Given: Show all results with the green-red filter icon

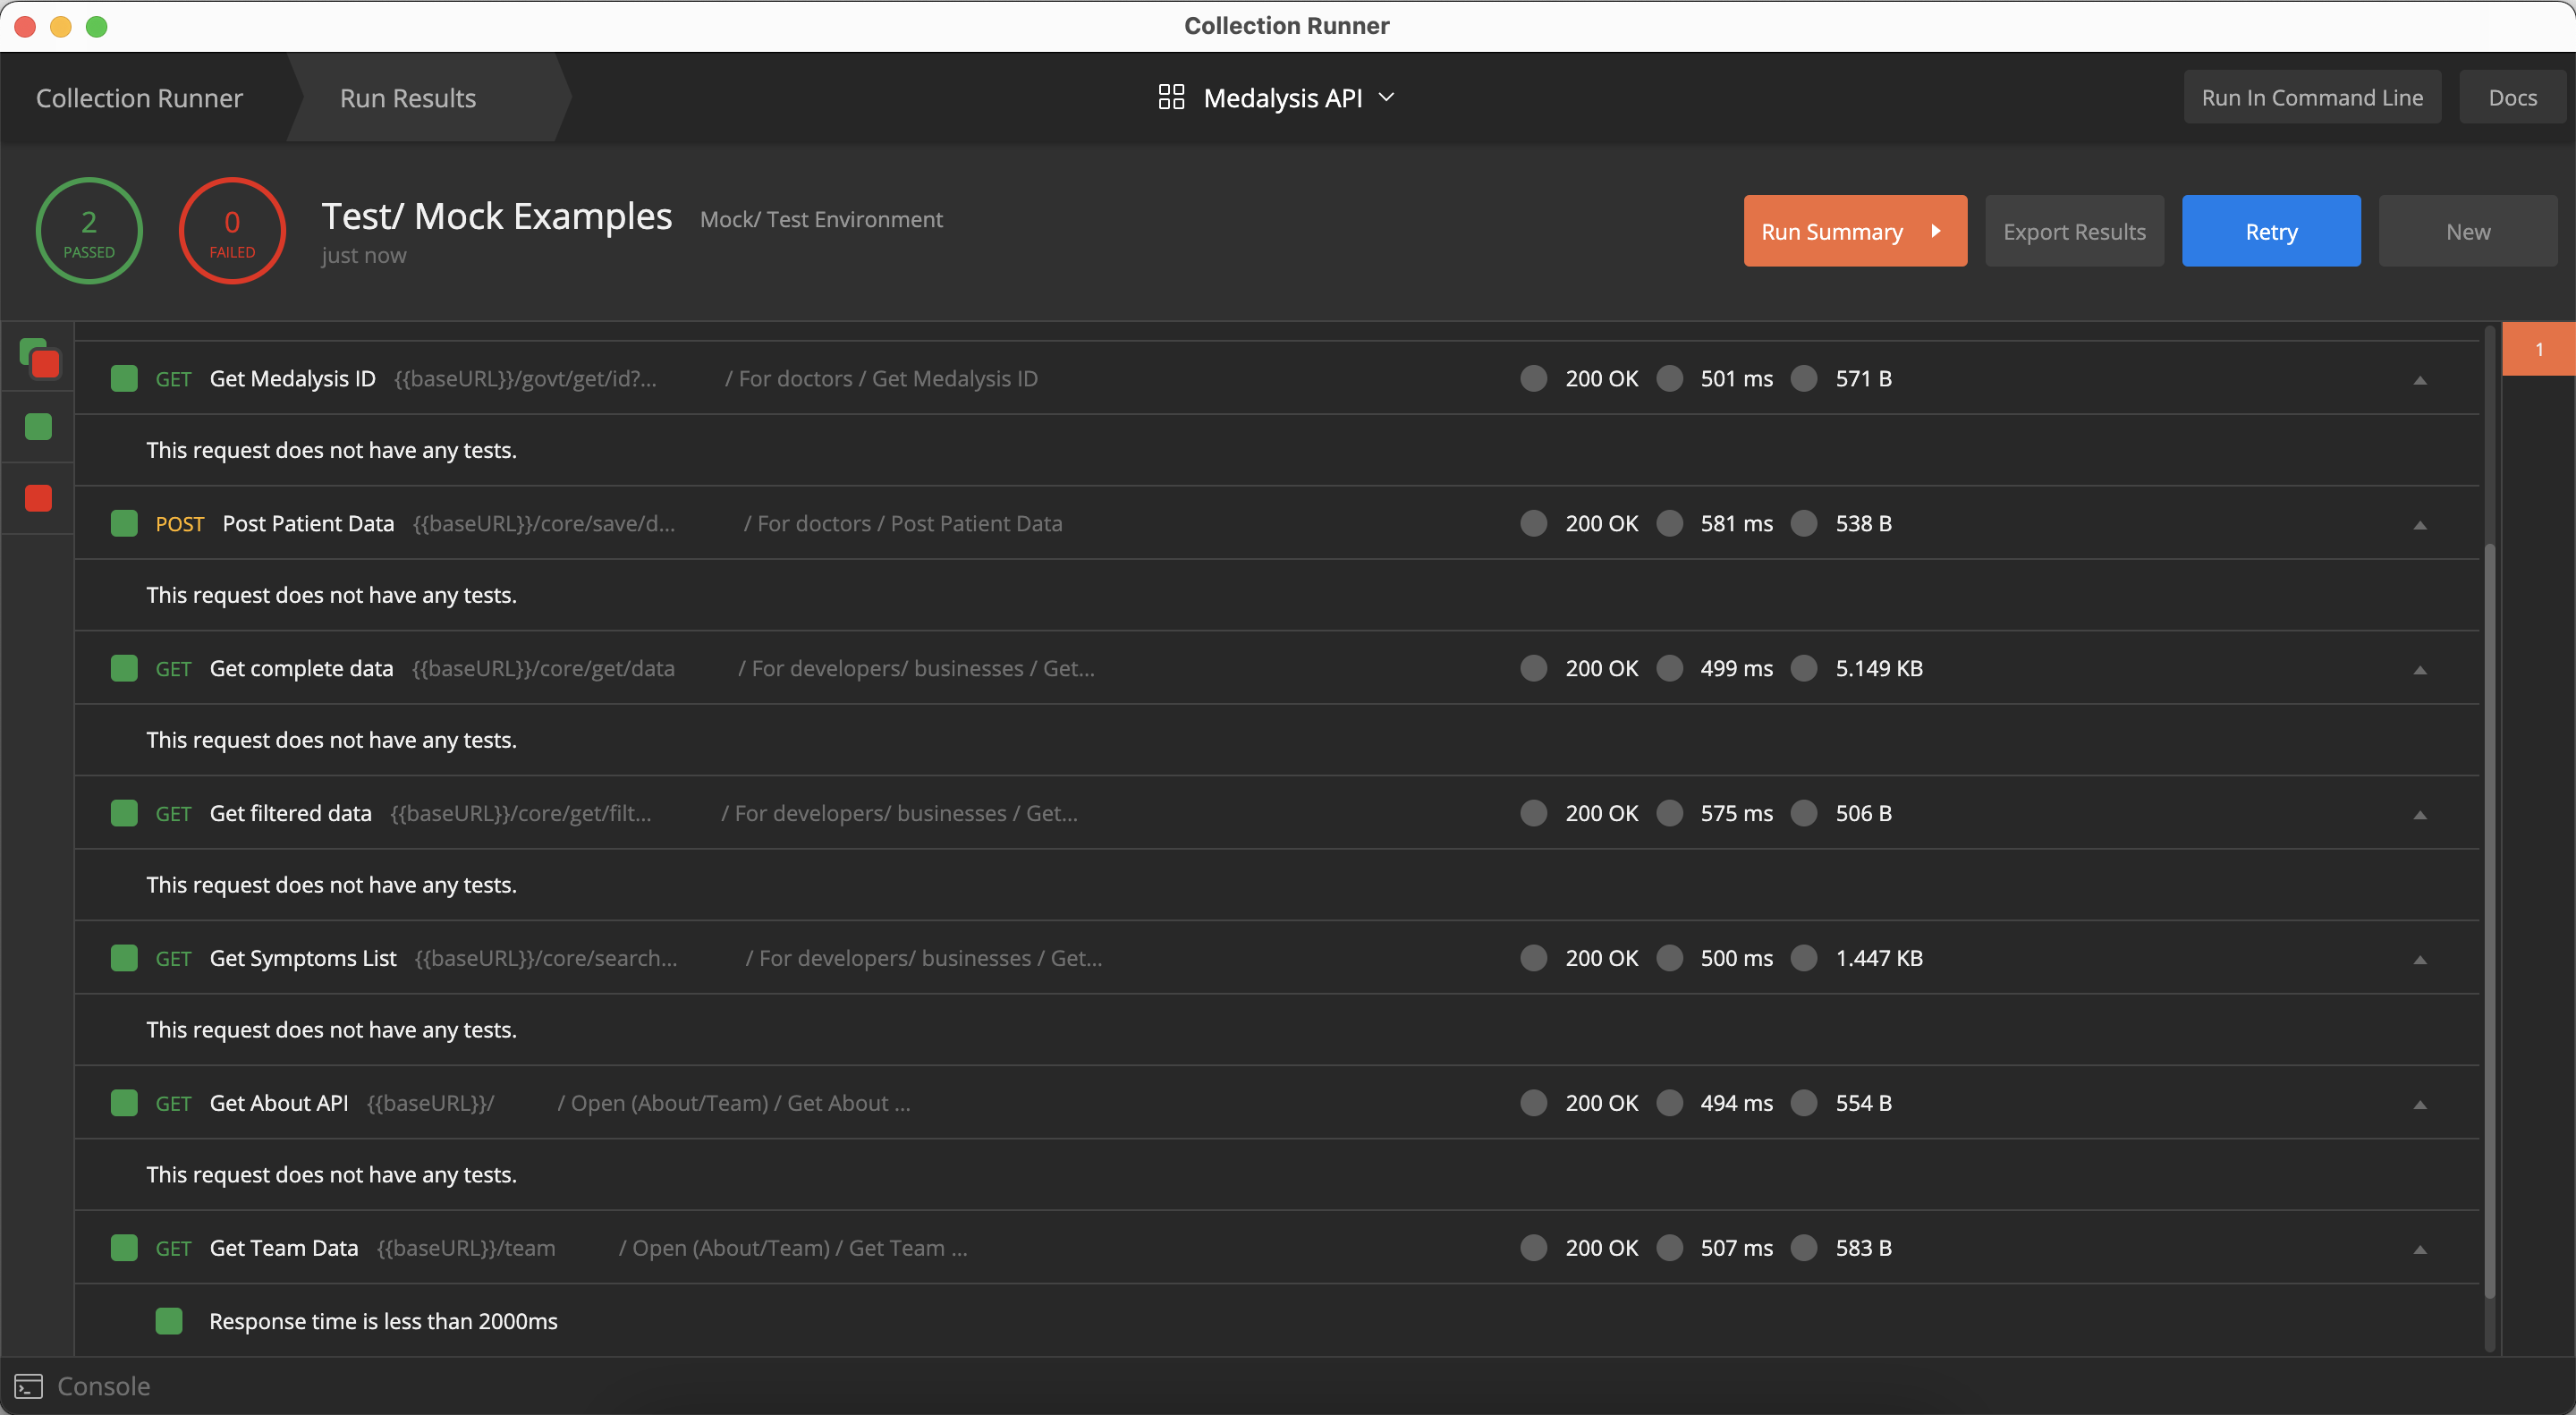Looking at the screenshot, I should [x=40, y=358].
